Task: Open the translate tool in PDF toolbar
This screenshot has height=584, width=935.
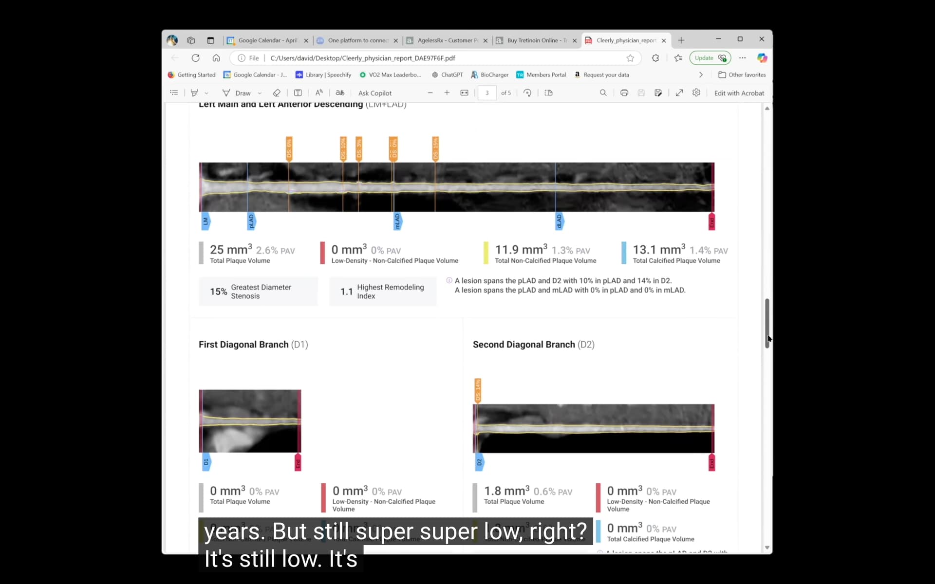Action: (x=340, y=92)
